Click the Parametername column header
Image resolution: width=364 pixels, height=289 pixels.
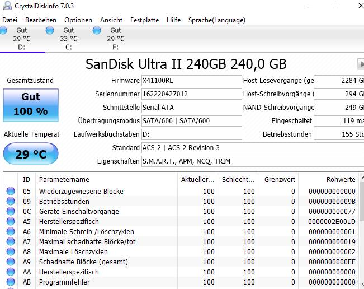106,179
